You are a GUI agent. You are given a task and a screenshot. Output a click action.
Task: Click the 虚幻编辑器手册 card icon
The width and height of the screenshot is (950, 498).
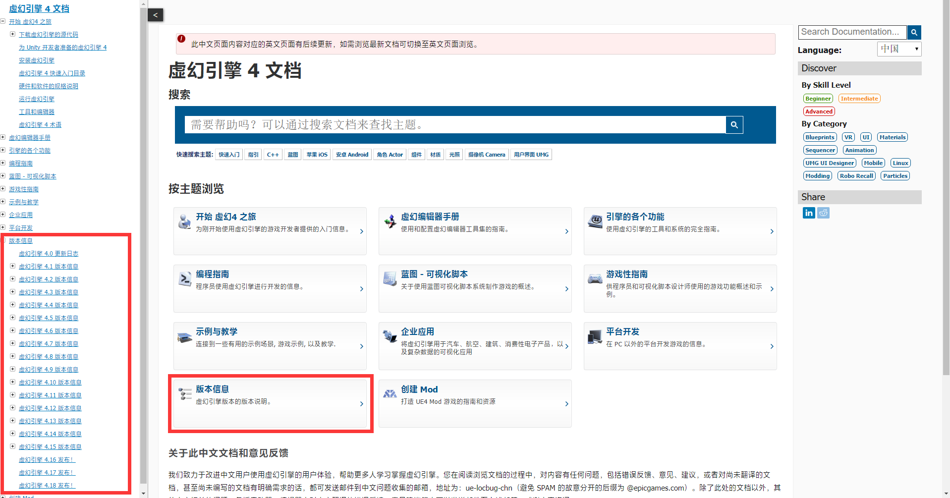pos(390,221)
